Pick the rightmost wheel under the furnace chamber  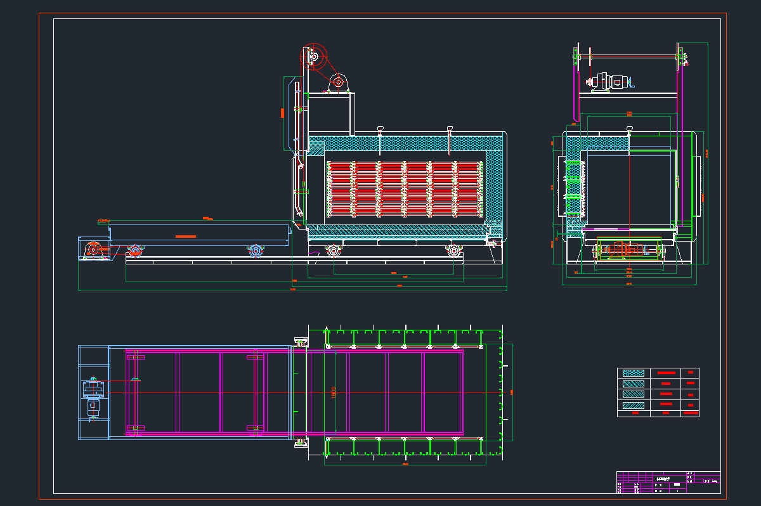tap(453, 251)
